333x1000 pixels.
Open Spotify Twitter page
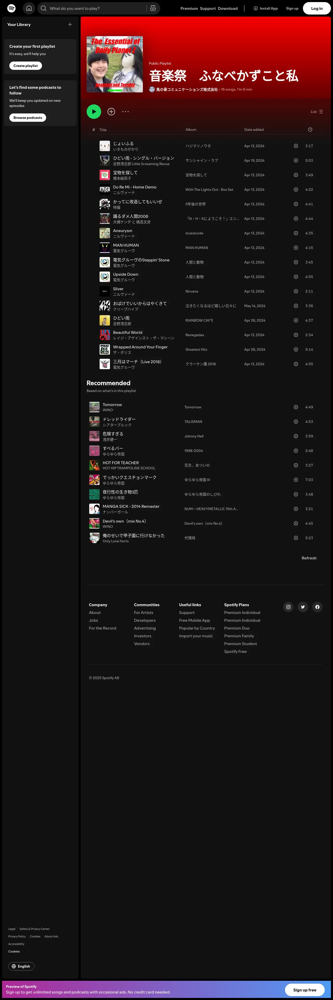click(x=303, y=607)
